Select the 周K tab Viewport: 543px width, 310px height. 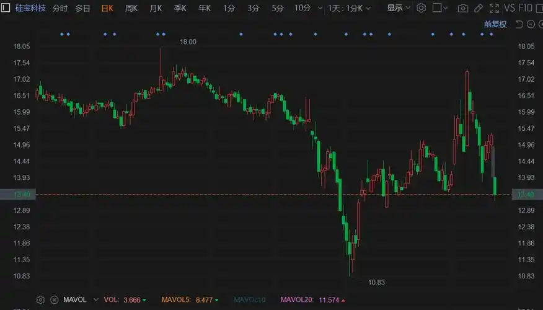tap(131, 8)
